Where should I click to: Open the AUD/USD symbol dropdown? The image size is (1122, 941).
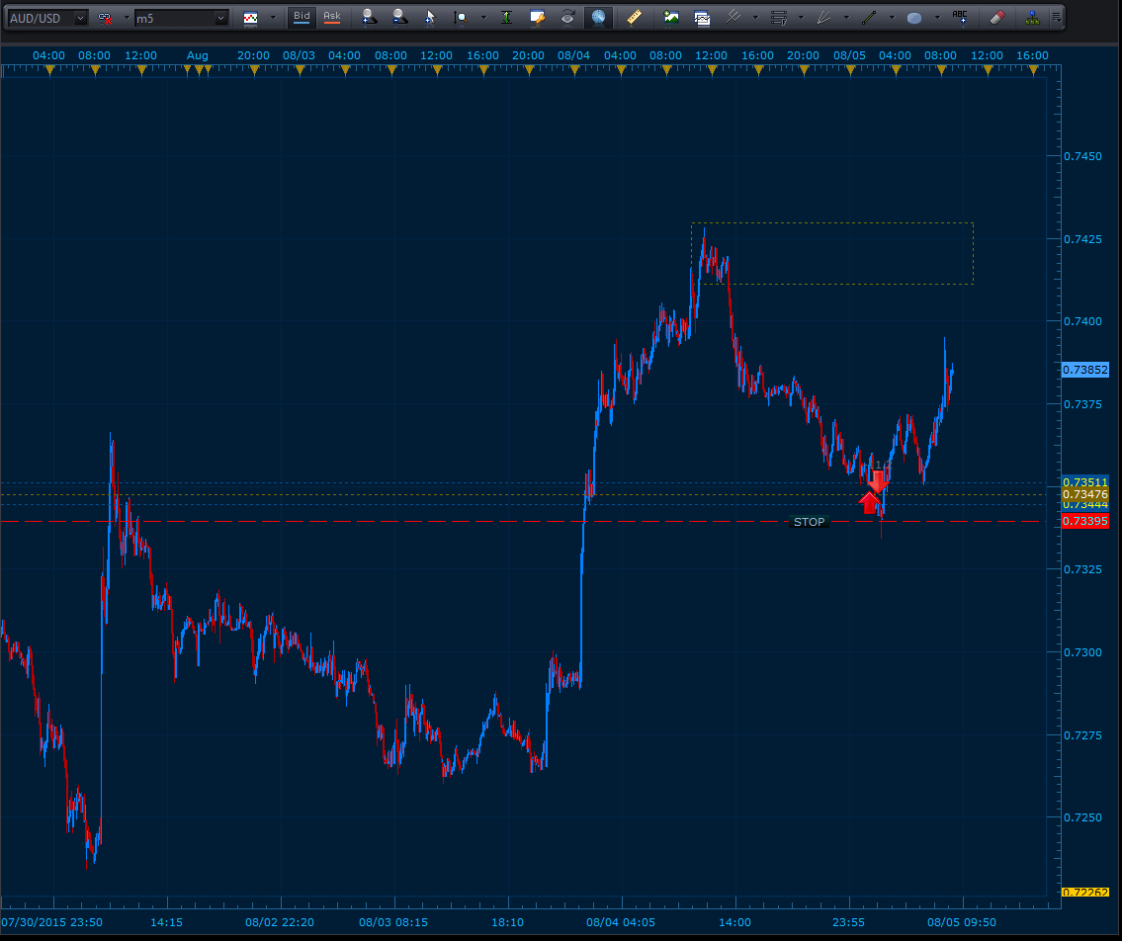tap(80, 18)
